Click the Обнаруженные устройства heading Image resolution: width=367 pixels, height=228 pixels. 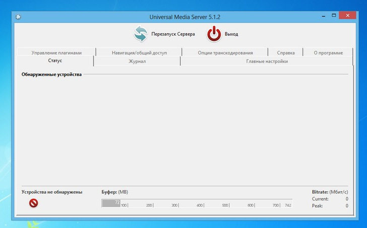(x=51, y=75)
